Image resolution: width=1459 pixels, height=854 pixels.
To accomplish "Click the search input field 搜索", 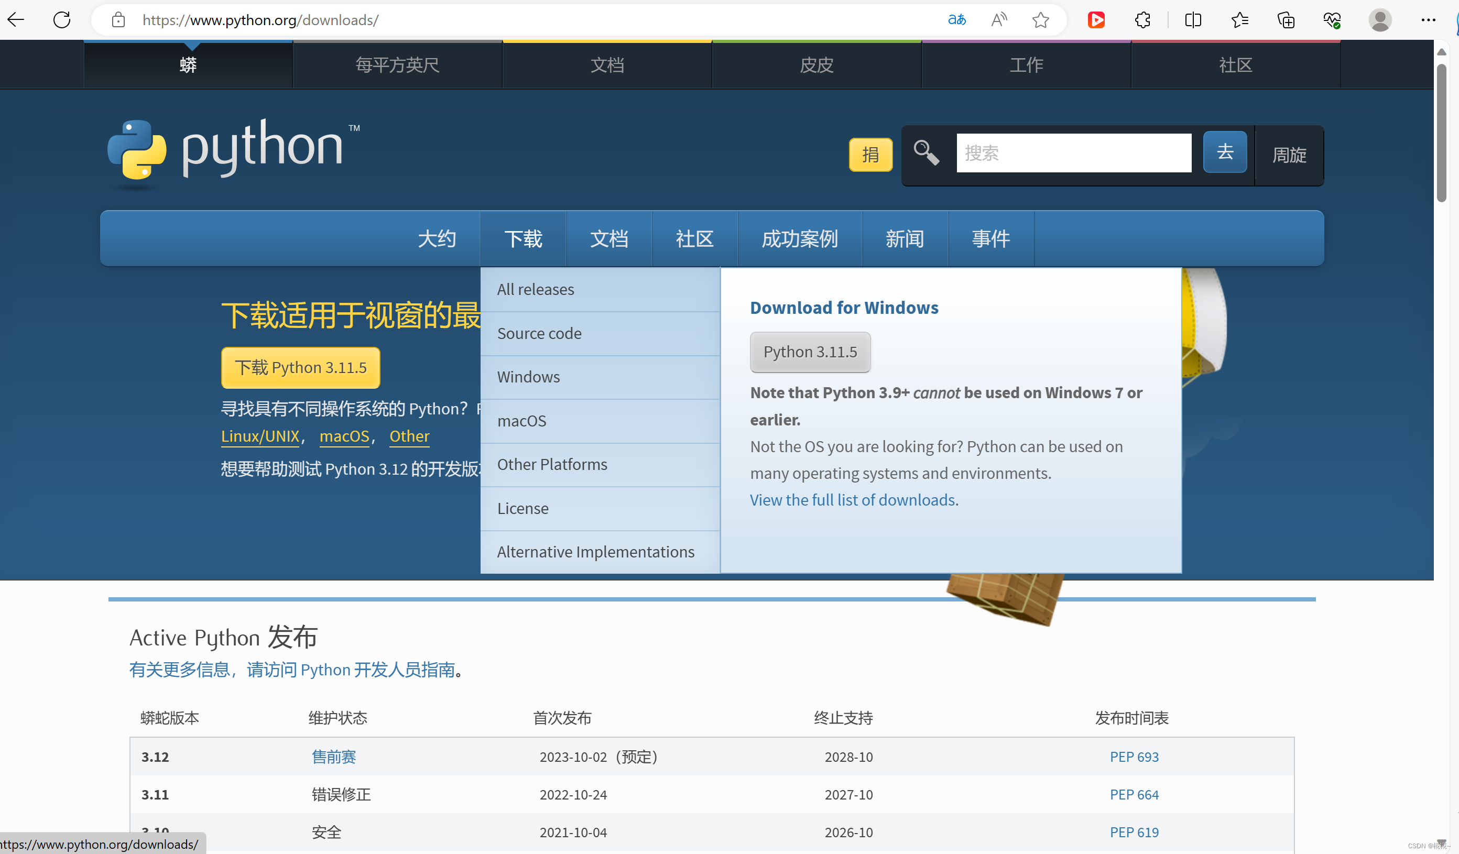I will (x=1074, y=153).
